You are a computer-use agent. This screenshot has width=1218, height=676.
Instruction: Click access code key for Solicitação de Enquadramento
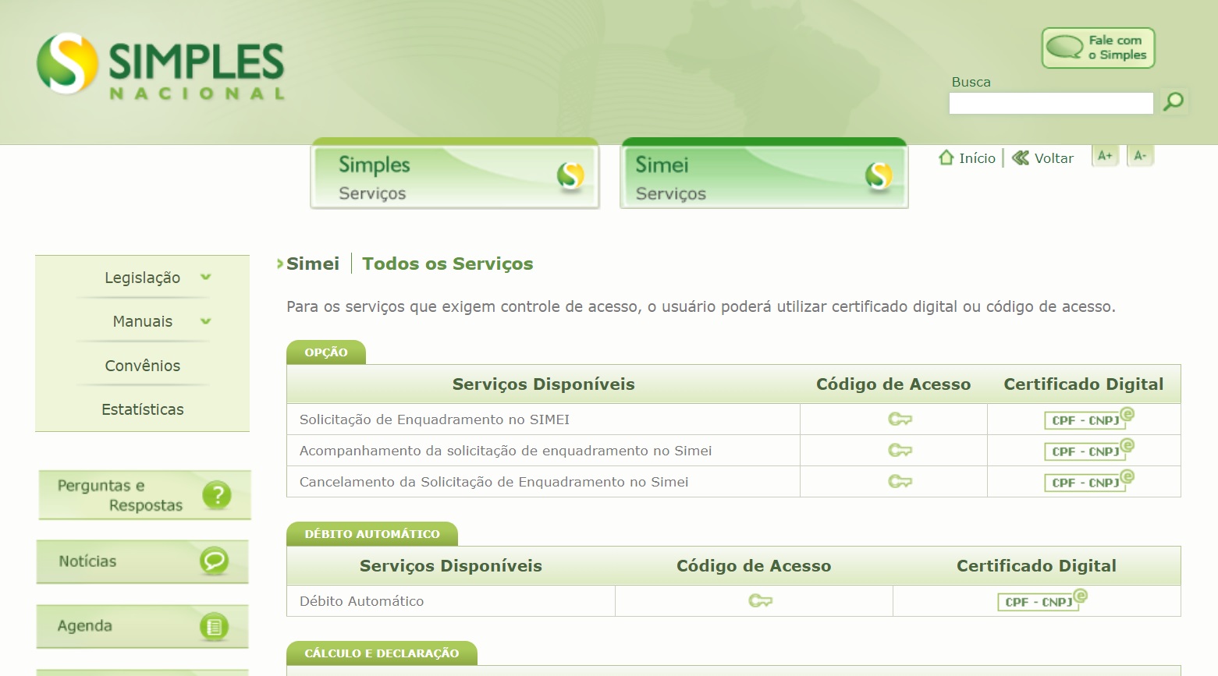(x=900, y=419)
